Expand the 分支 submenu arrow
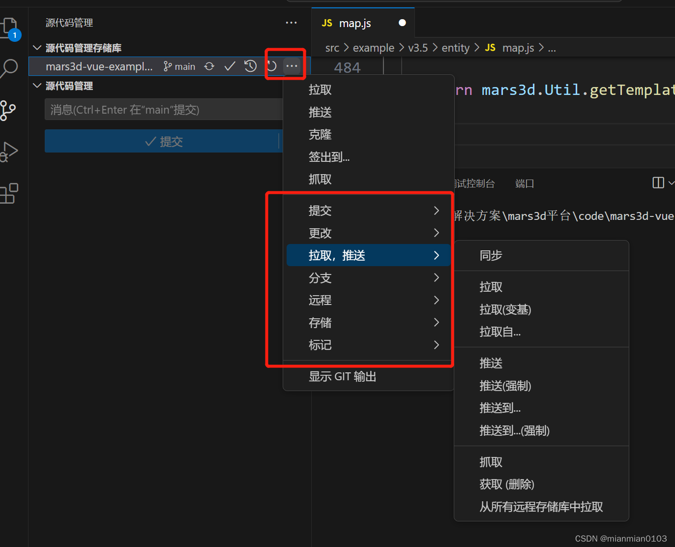 coord(436,277)
